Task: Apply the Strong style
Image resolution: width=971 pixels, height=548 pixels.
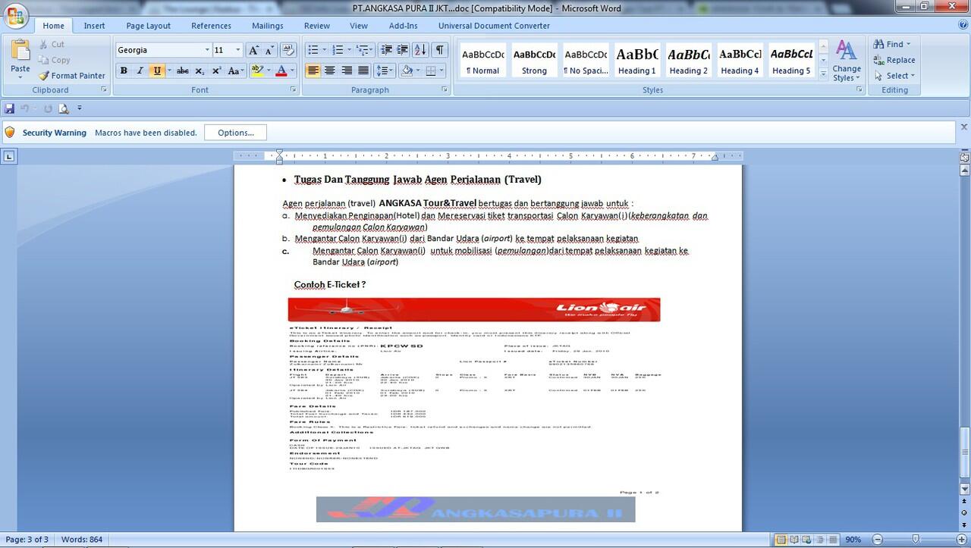Action: click(x=534, y=60)
